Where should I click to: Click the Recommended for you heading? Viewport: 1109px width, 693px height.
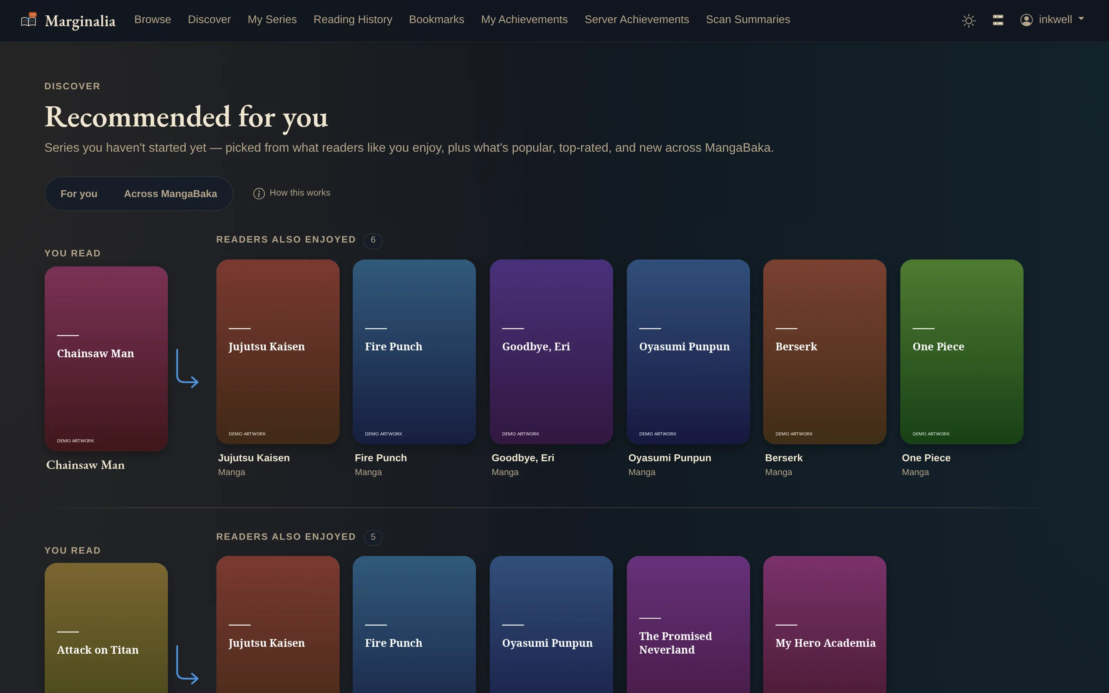click(186, 117)
